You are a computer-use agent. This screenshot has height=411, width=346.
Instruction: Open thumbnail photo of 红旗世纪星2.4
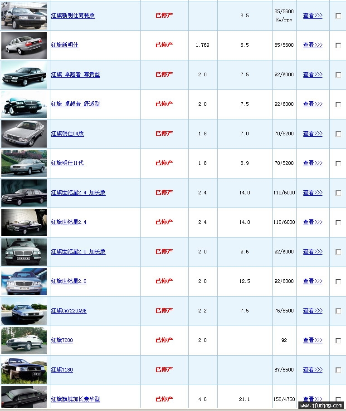[x=24, y=223]
